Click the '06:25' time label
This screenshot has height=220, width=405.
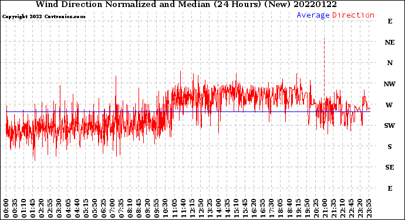[x=103, y=209]
